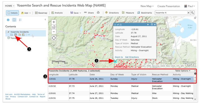Open the Basemap gallery
204x103 pixels.
(x=41, y=13)
